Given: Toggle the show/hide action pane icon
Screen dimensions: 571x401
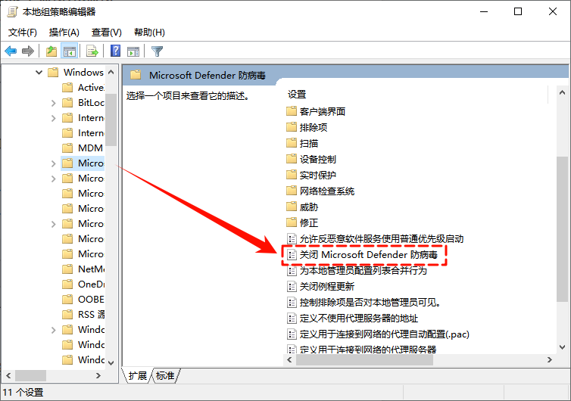Looking at the screenshot, I should coord(133,51).
